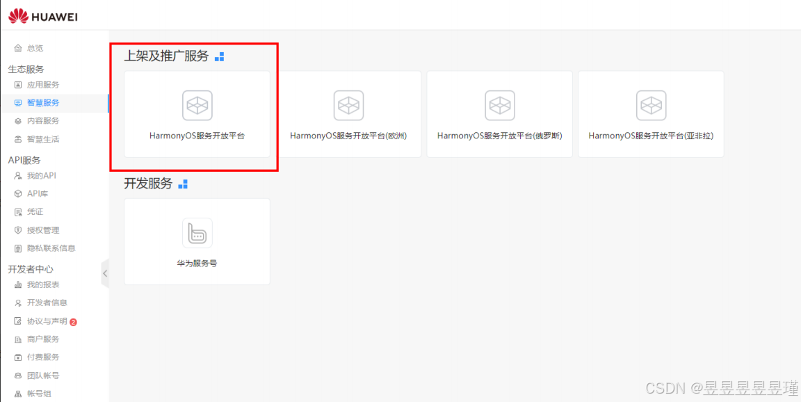Click the 亚非拉 platform cube icon
Image resolution: width=801 pixels, height=402 pixels.
651,105
